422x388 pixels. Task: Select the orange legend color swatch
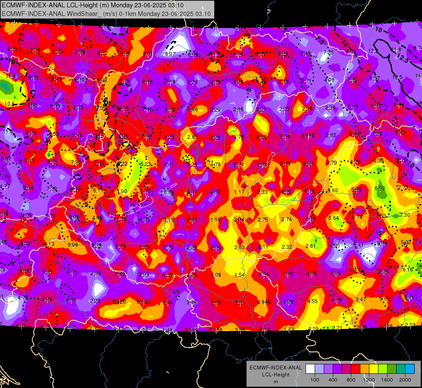365,369
